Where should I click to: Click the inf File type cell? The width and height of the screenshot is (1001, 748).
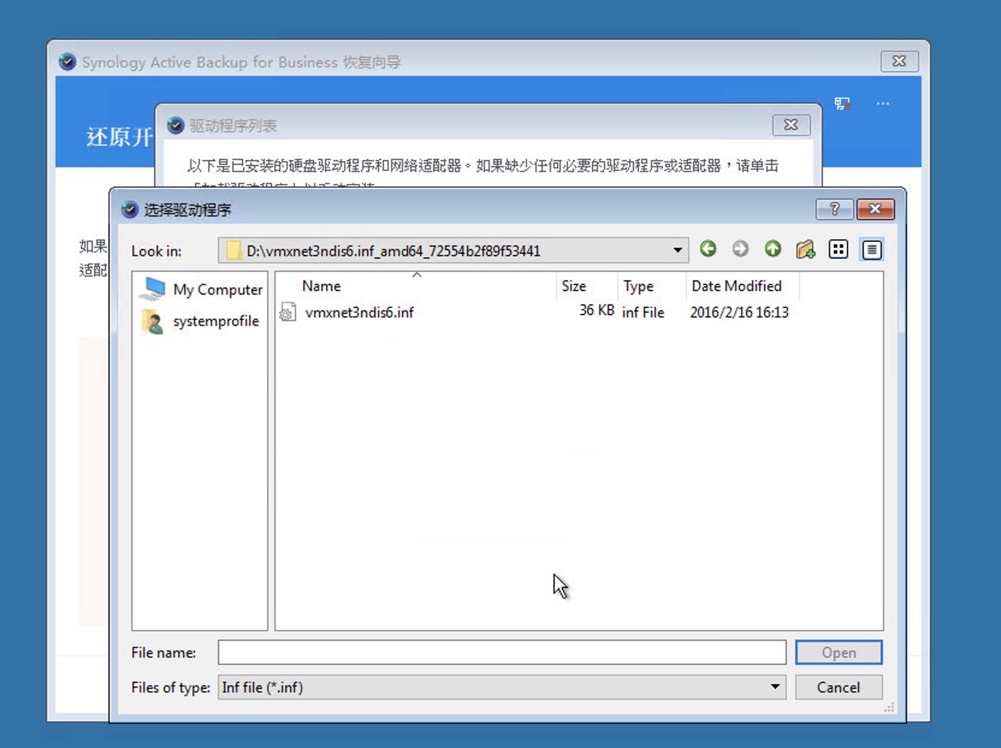coord(642,312)
